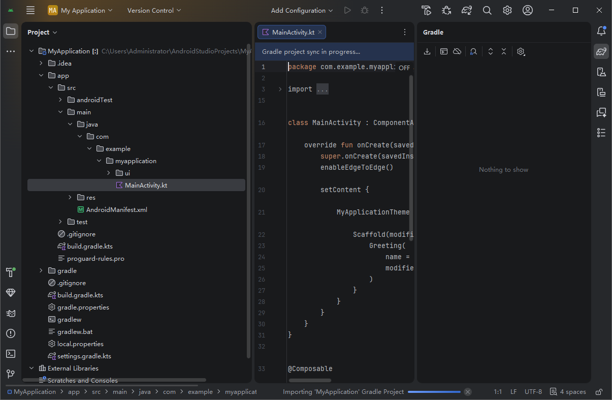
Task: Click the Gradle import progress bar
Action: point(434,392)
